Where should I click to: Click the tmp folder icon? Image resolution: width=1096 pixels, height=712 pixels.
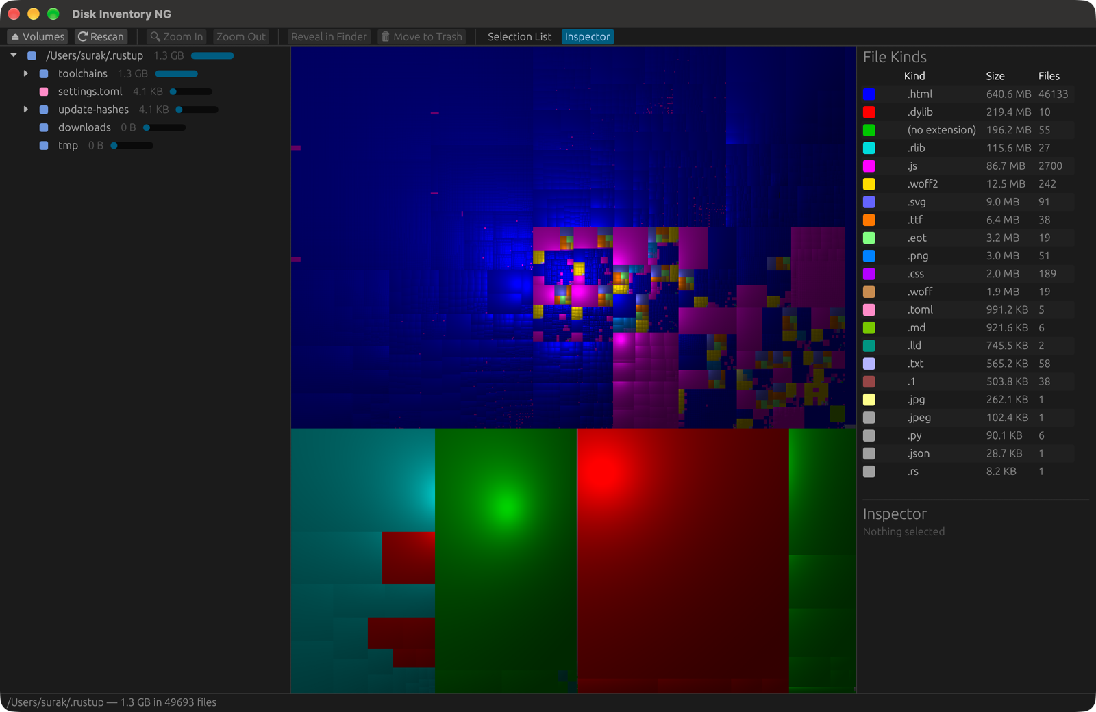coord(44,145)
